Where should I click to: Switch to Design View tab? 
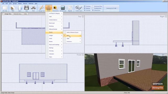[x=8, y=14]
